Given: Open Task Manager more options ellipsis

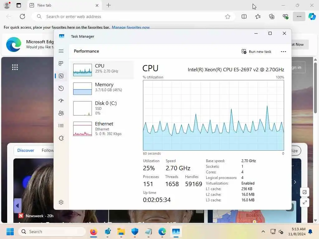Looking at the screenshot, I should (283, 52).
